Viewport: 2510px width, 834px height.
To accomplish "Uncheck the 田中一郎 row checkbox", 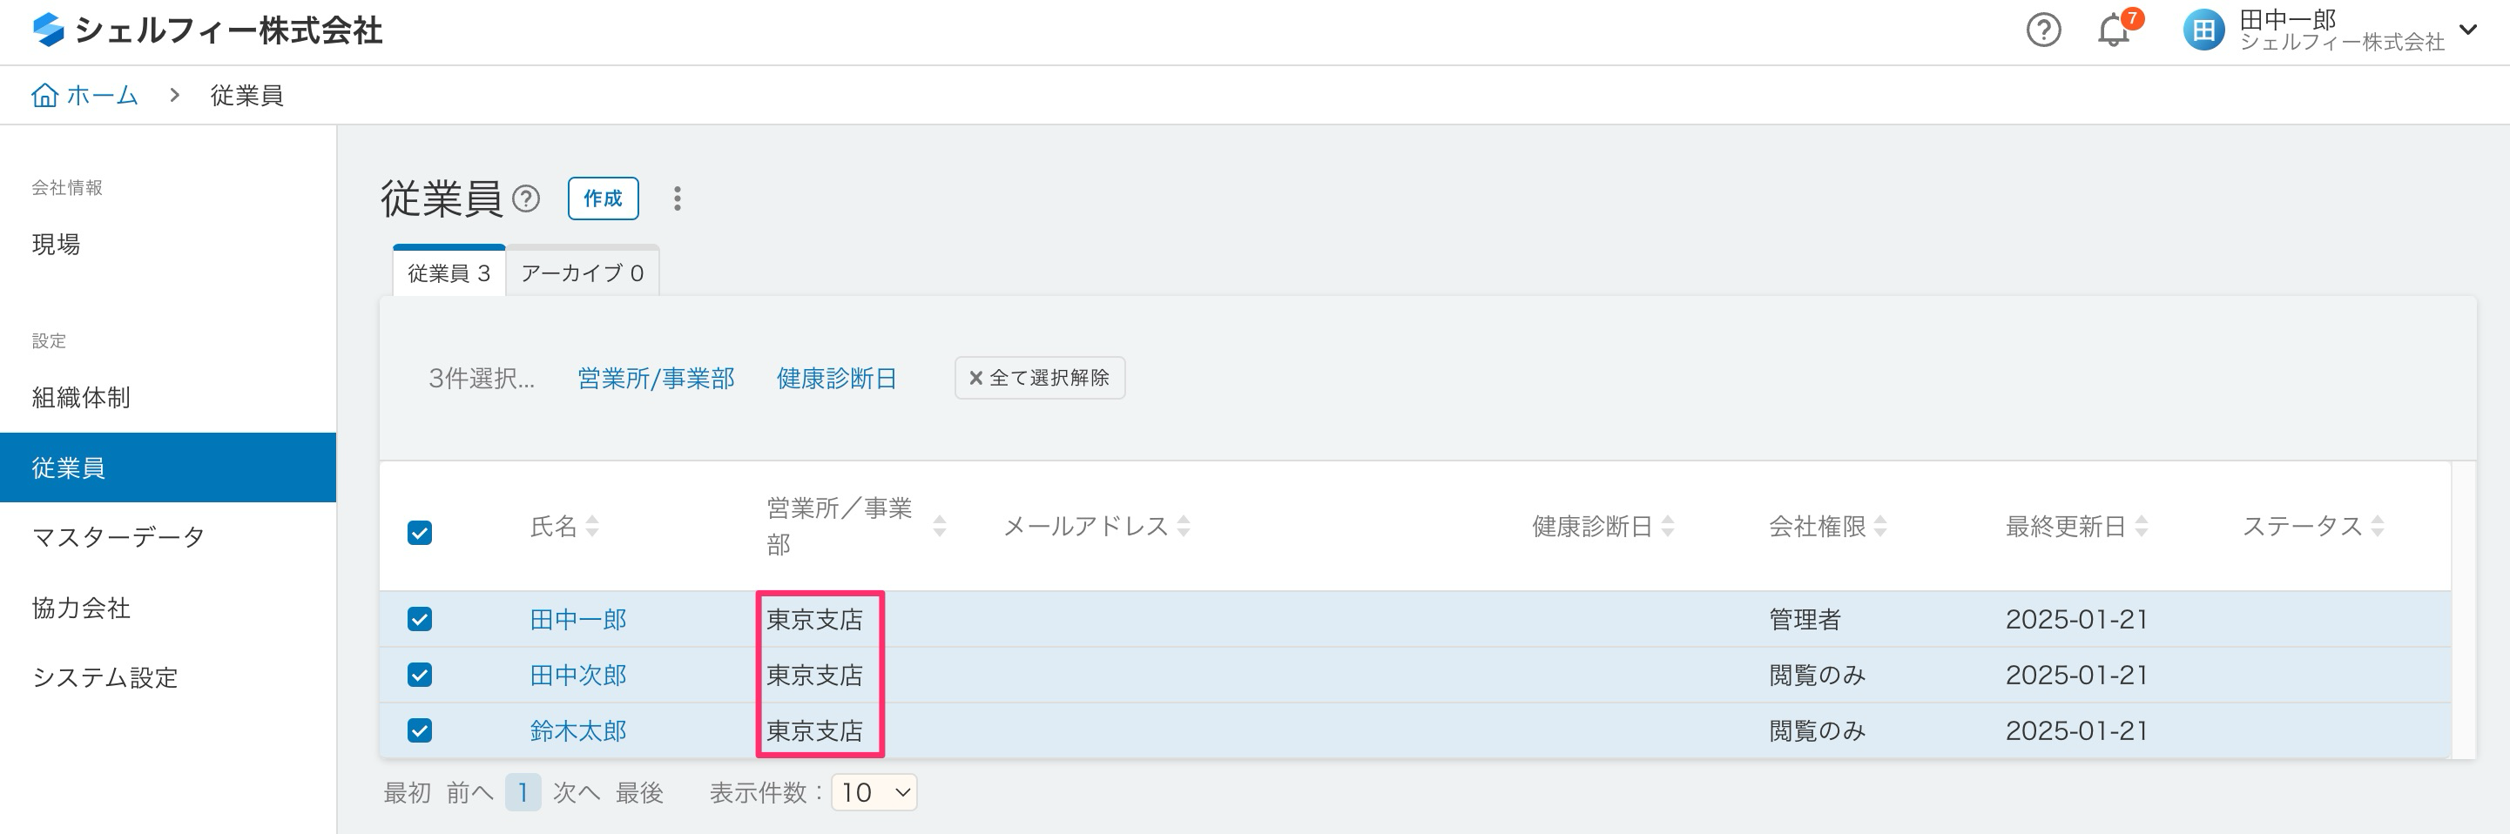I will pyautogui.click(x=420, y=620).
